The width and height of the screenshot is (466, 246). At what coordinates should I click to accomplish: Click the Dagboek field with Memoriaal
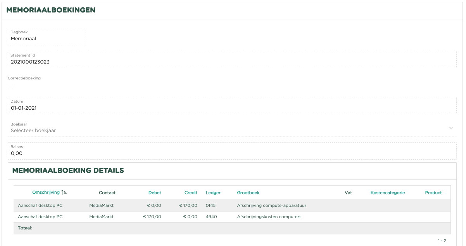tap(47, 38)
